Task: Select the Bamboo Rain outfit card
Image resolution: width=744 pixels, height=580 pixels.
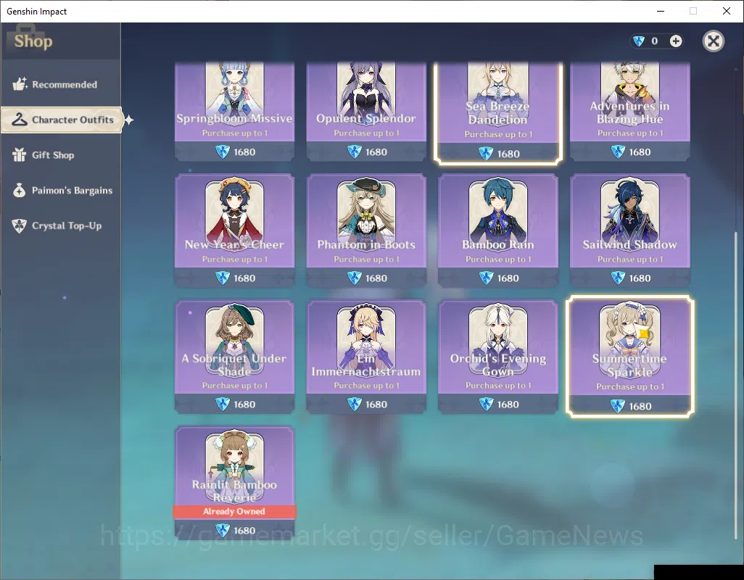Action: coord(497,231)
